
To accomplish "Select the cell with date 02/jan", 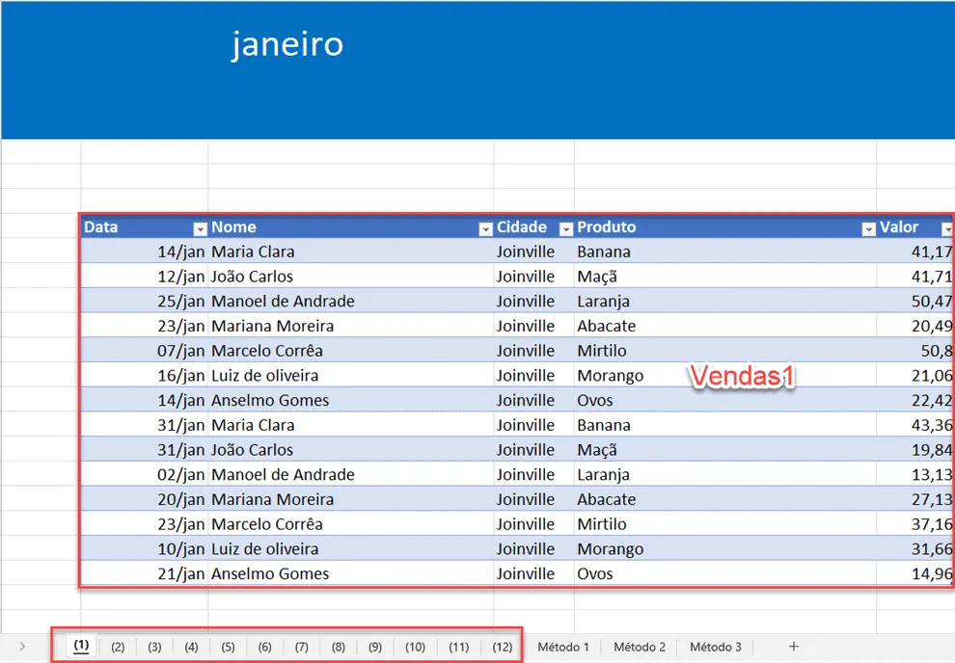I will [x=145, y=474].
